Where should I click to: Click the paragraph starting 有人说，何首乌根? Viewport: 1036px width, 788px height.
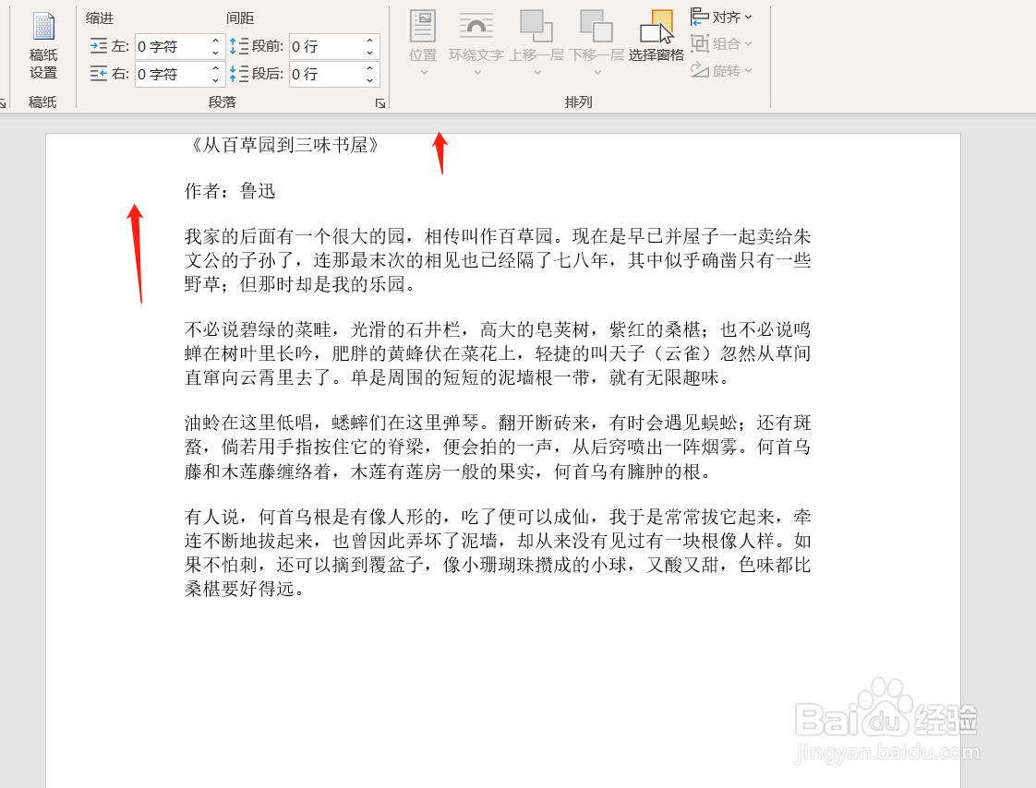tap(498, 553)
